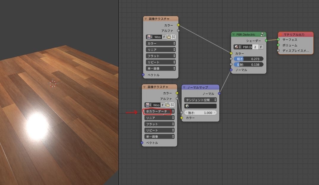
Task: Select PBR Dielectric node by its green header
Action: pos(249,34)
